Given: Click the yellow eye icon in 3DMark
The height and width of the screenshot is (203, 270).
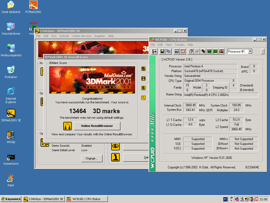Looking at the screenshot, I should [x=115, y=146].
